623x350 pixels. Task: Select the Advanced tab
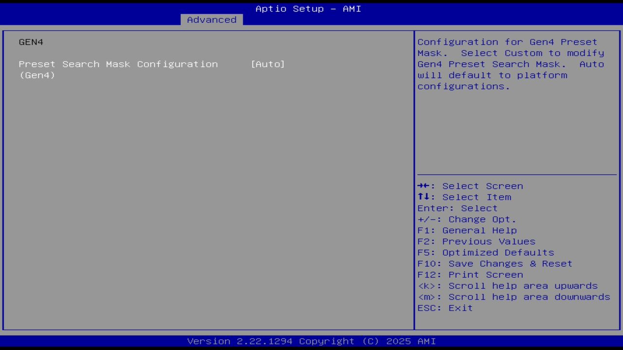click(x=211, y=19)
